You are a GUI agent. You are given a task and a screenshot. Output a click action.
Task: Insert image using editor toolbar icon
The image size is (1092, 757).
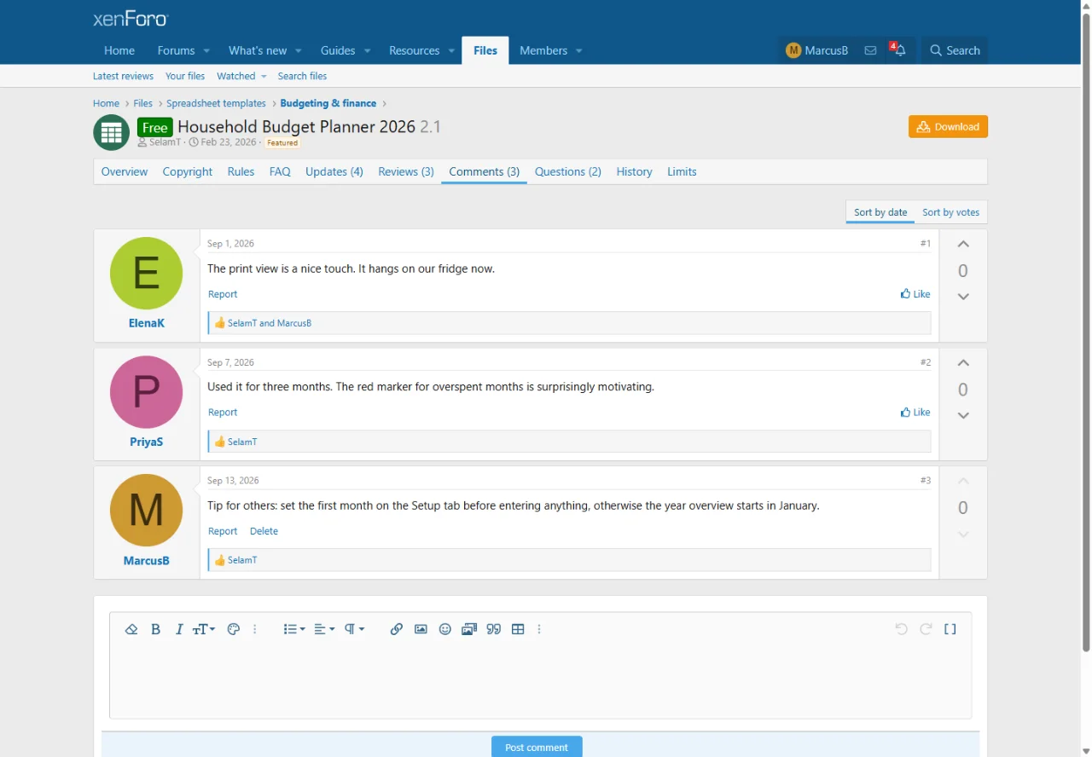(421, 629)
